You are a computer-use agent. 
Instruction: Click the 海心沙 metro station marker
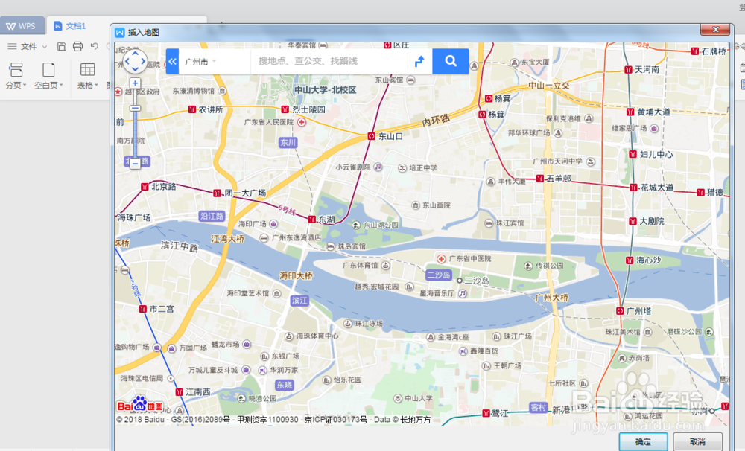pyautogui.click(x=630, y=260)
